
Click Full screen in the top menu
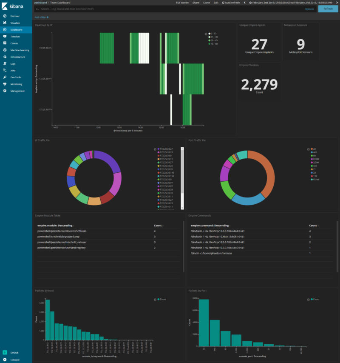[x=182, y=3]
